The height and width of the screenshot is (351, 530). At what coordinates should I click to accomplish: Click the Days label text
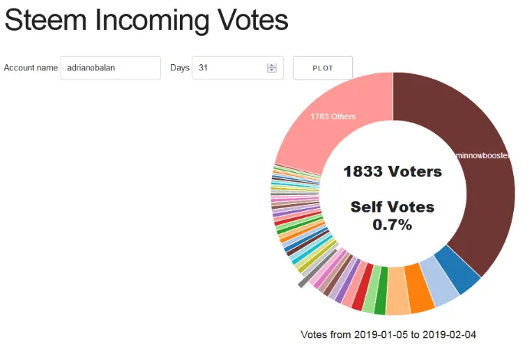[x=179, y=68]
